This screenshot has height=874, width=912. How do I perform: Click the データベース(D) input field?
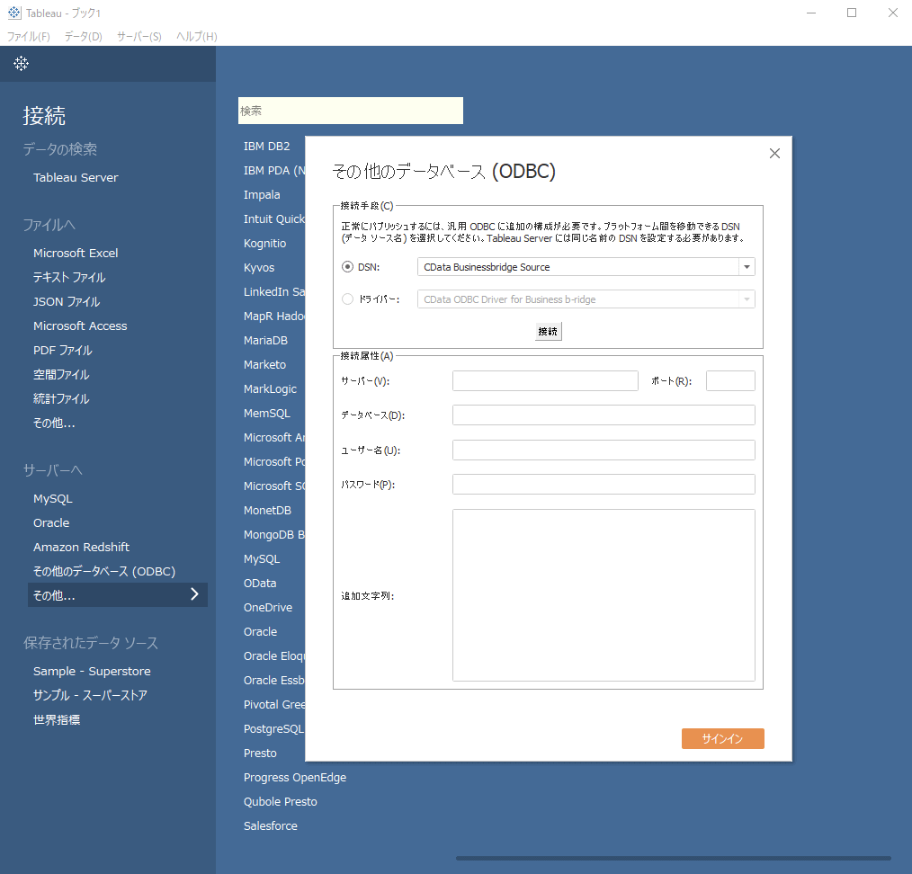(604, 415)
